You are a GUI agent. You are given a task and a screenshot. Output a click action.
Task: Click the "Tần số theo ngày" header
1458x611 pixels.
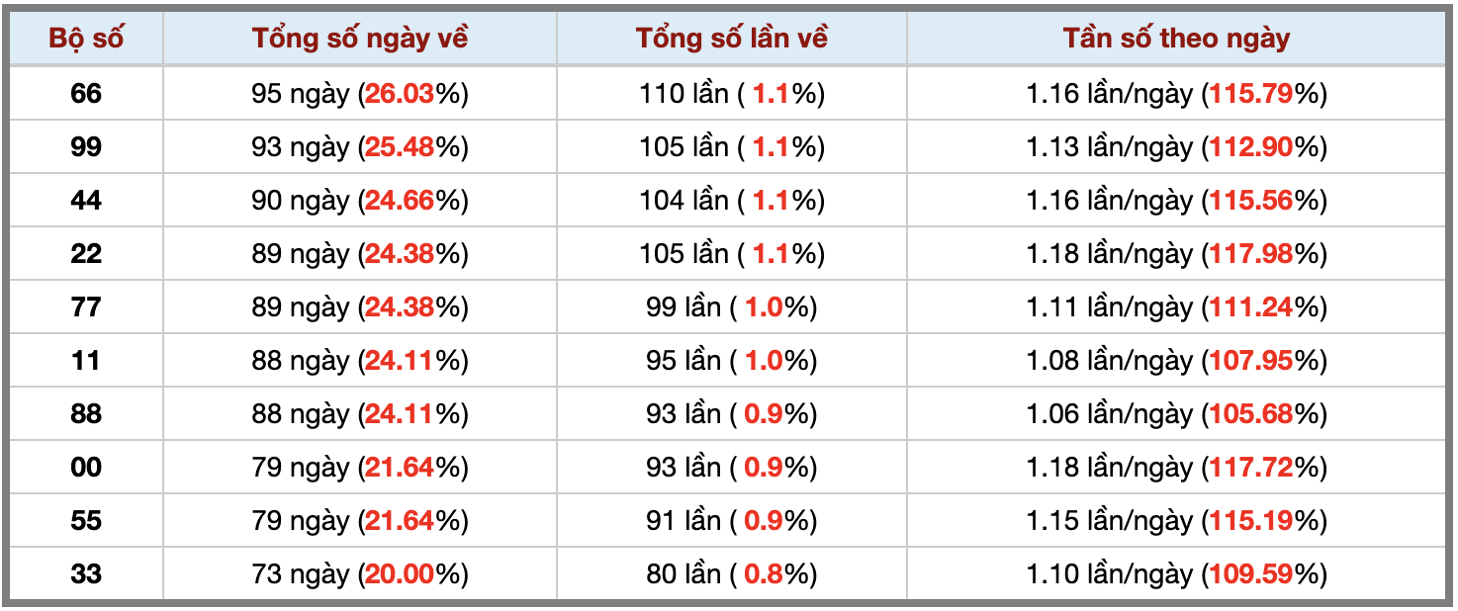click(x=1176, y=39)
